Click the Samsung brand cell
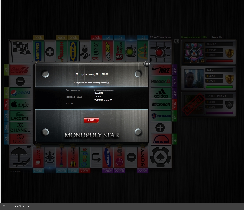The height and width of the screenshot is (210, 244). pyautogui.click(x=108, y=157)
